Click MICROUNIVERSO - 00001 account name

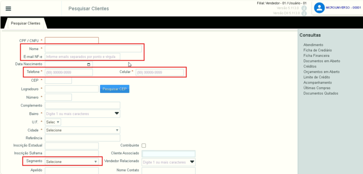343,8
